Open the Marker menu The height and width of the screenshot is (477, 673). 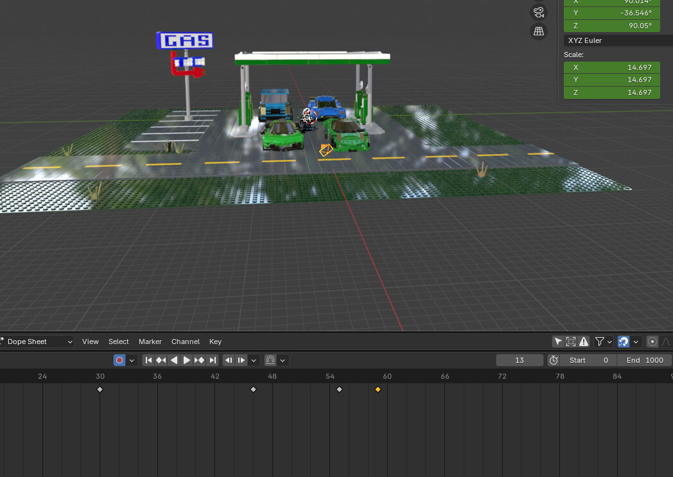pos(150,342)
